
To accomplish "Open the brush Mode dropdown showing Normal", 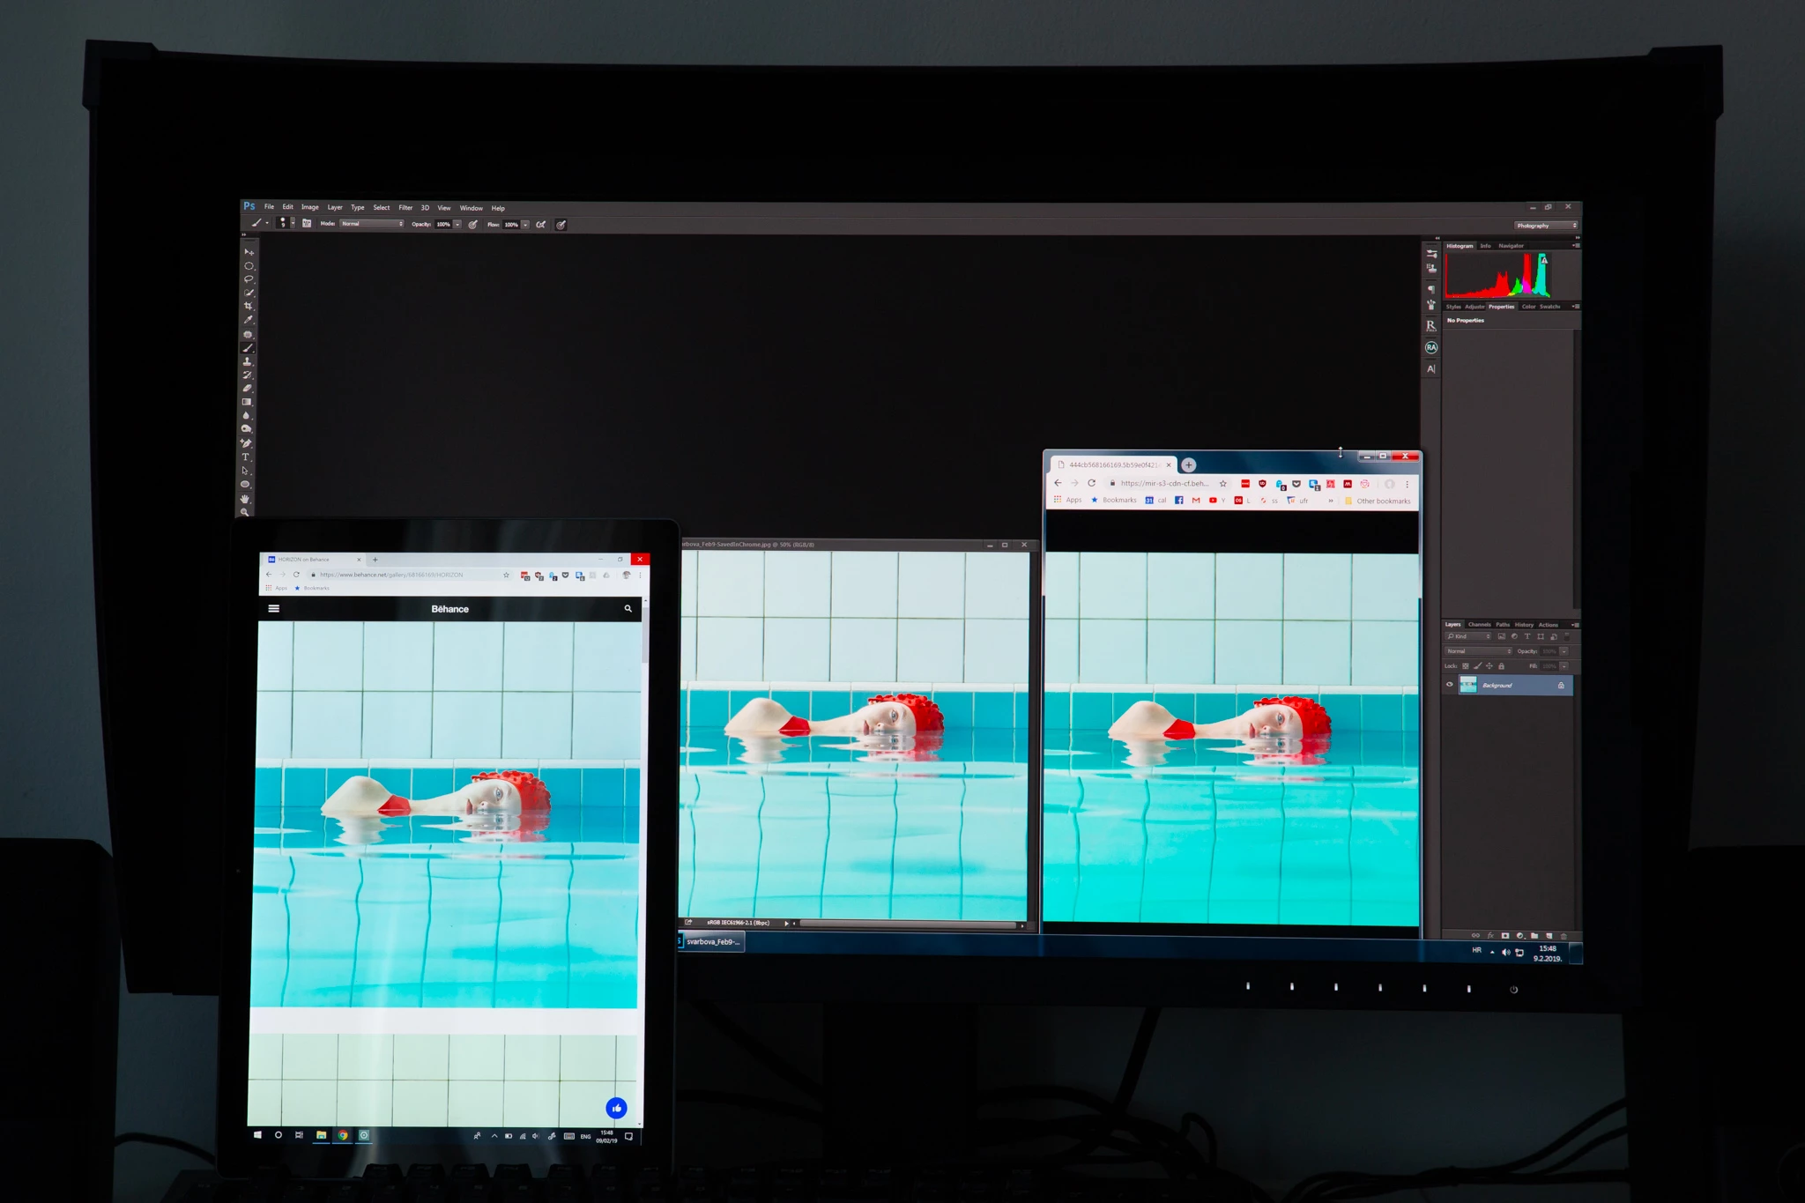I will (372, 224).
